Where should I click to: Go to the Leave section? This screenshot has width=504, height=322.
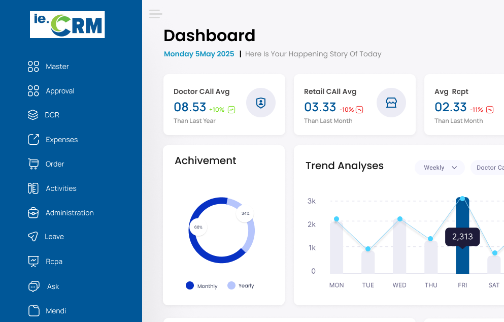pyautogui.click(x=54, y=237)
